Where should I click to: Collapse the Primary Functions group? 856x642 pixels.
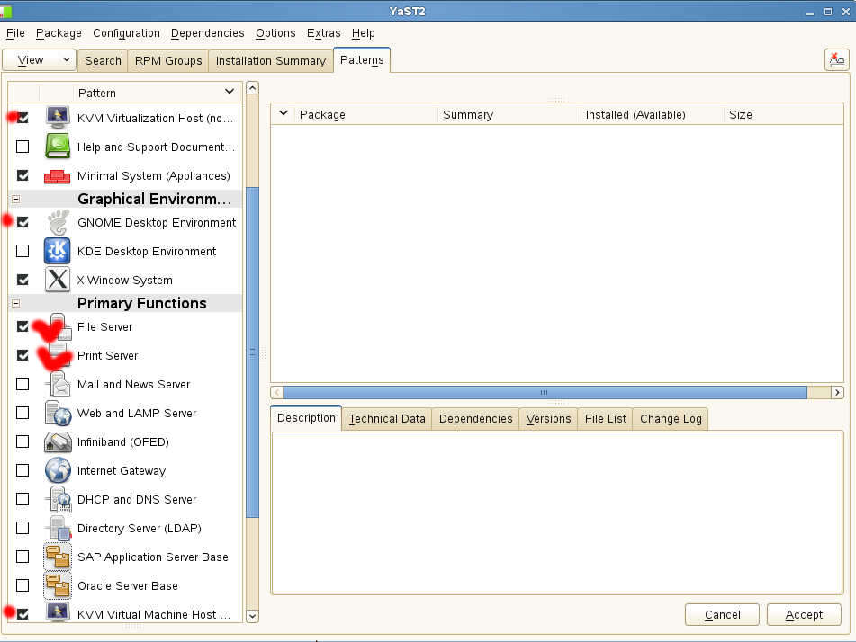click(x=16, y=303)
